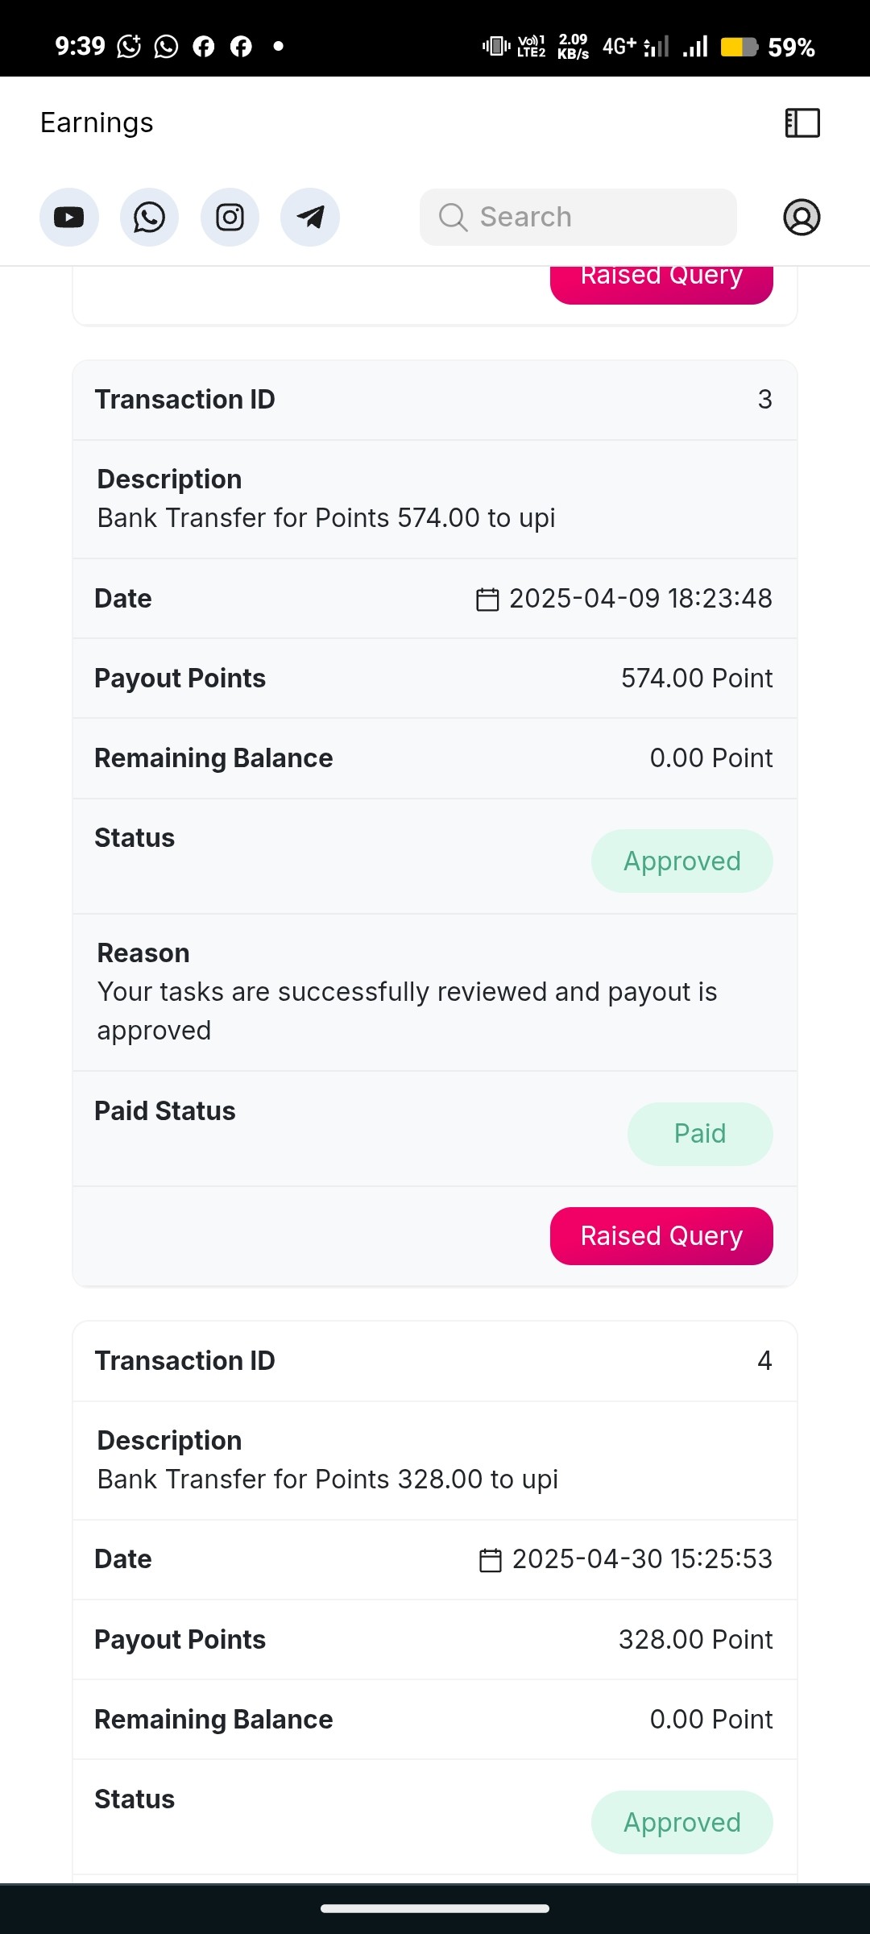Select Approved badge for transaction 4

click(682, 1823)
